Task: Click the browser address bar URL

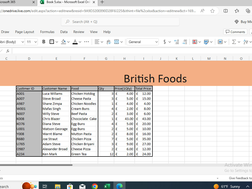Action: coord(98,11)
